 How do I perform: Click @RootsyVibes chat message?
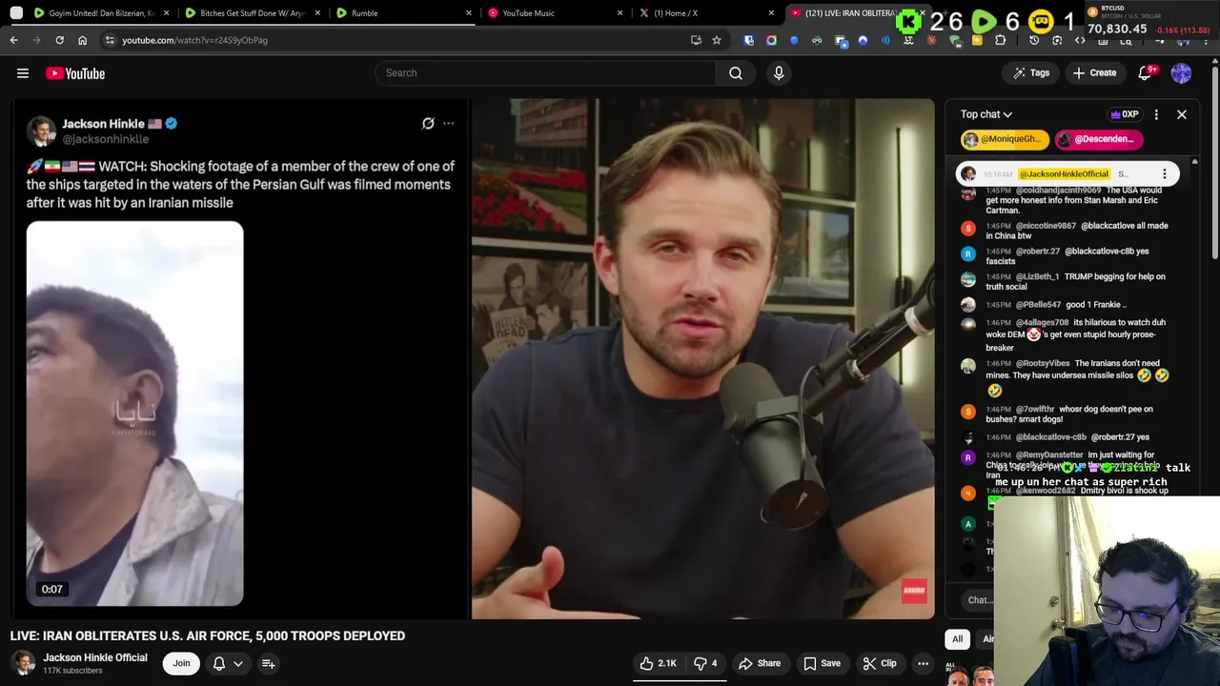(x=1067, y=376)
